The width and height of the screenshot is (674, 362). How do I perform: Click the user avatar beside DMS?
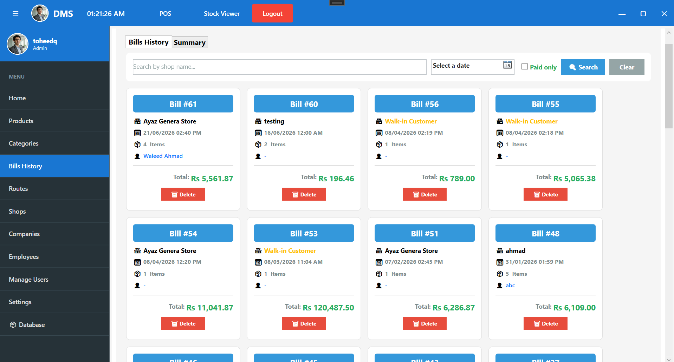pos(40,13)
